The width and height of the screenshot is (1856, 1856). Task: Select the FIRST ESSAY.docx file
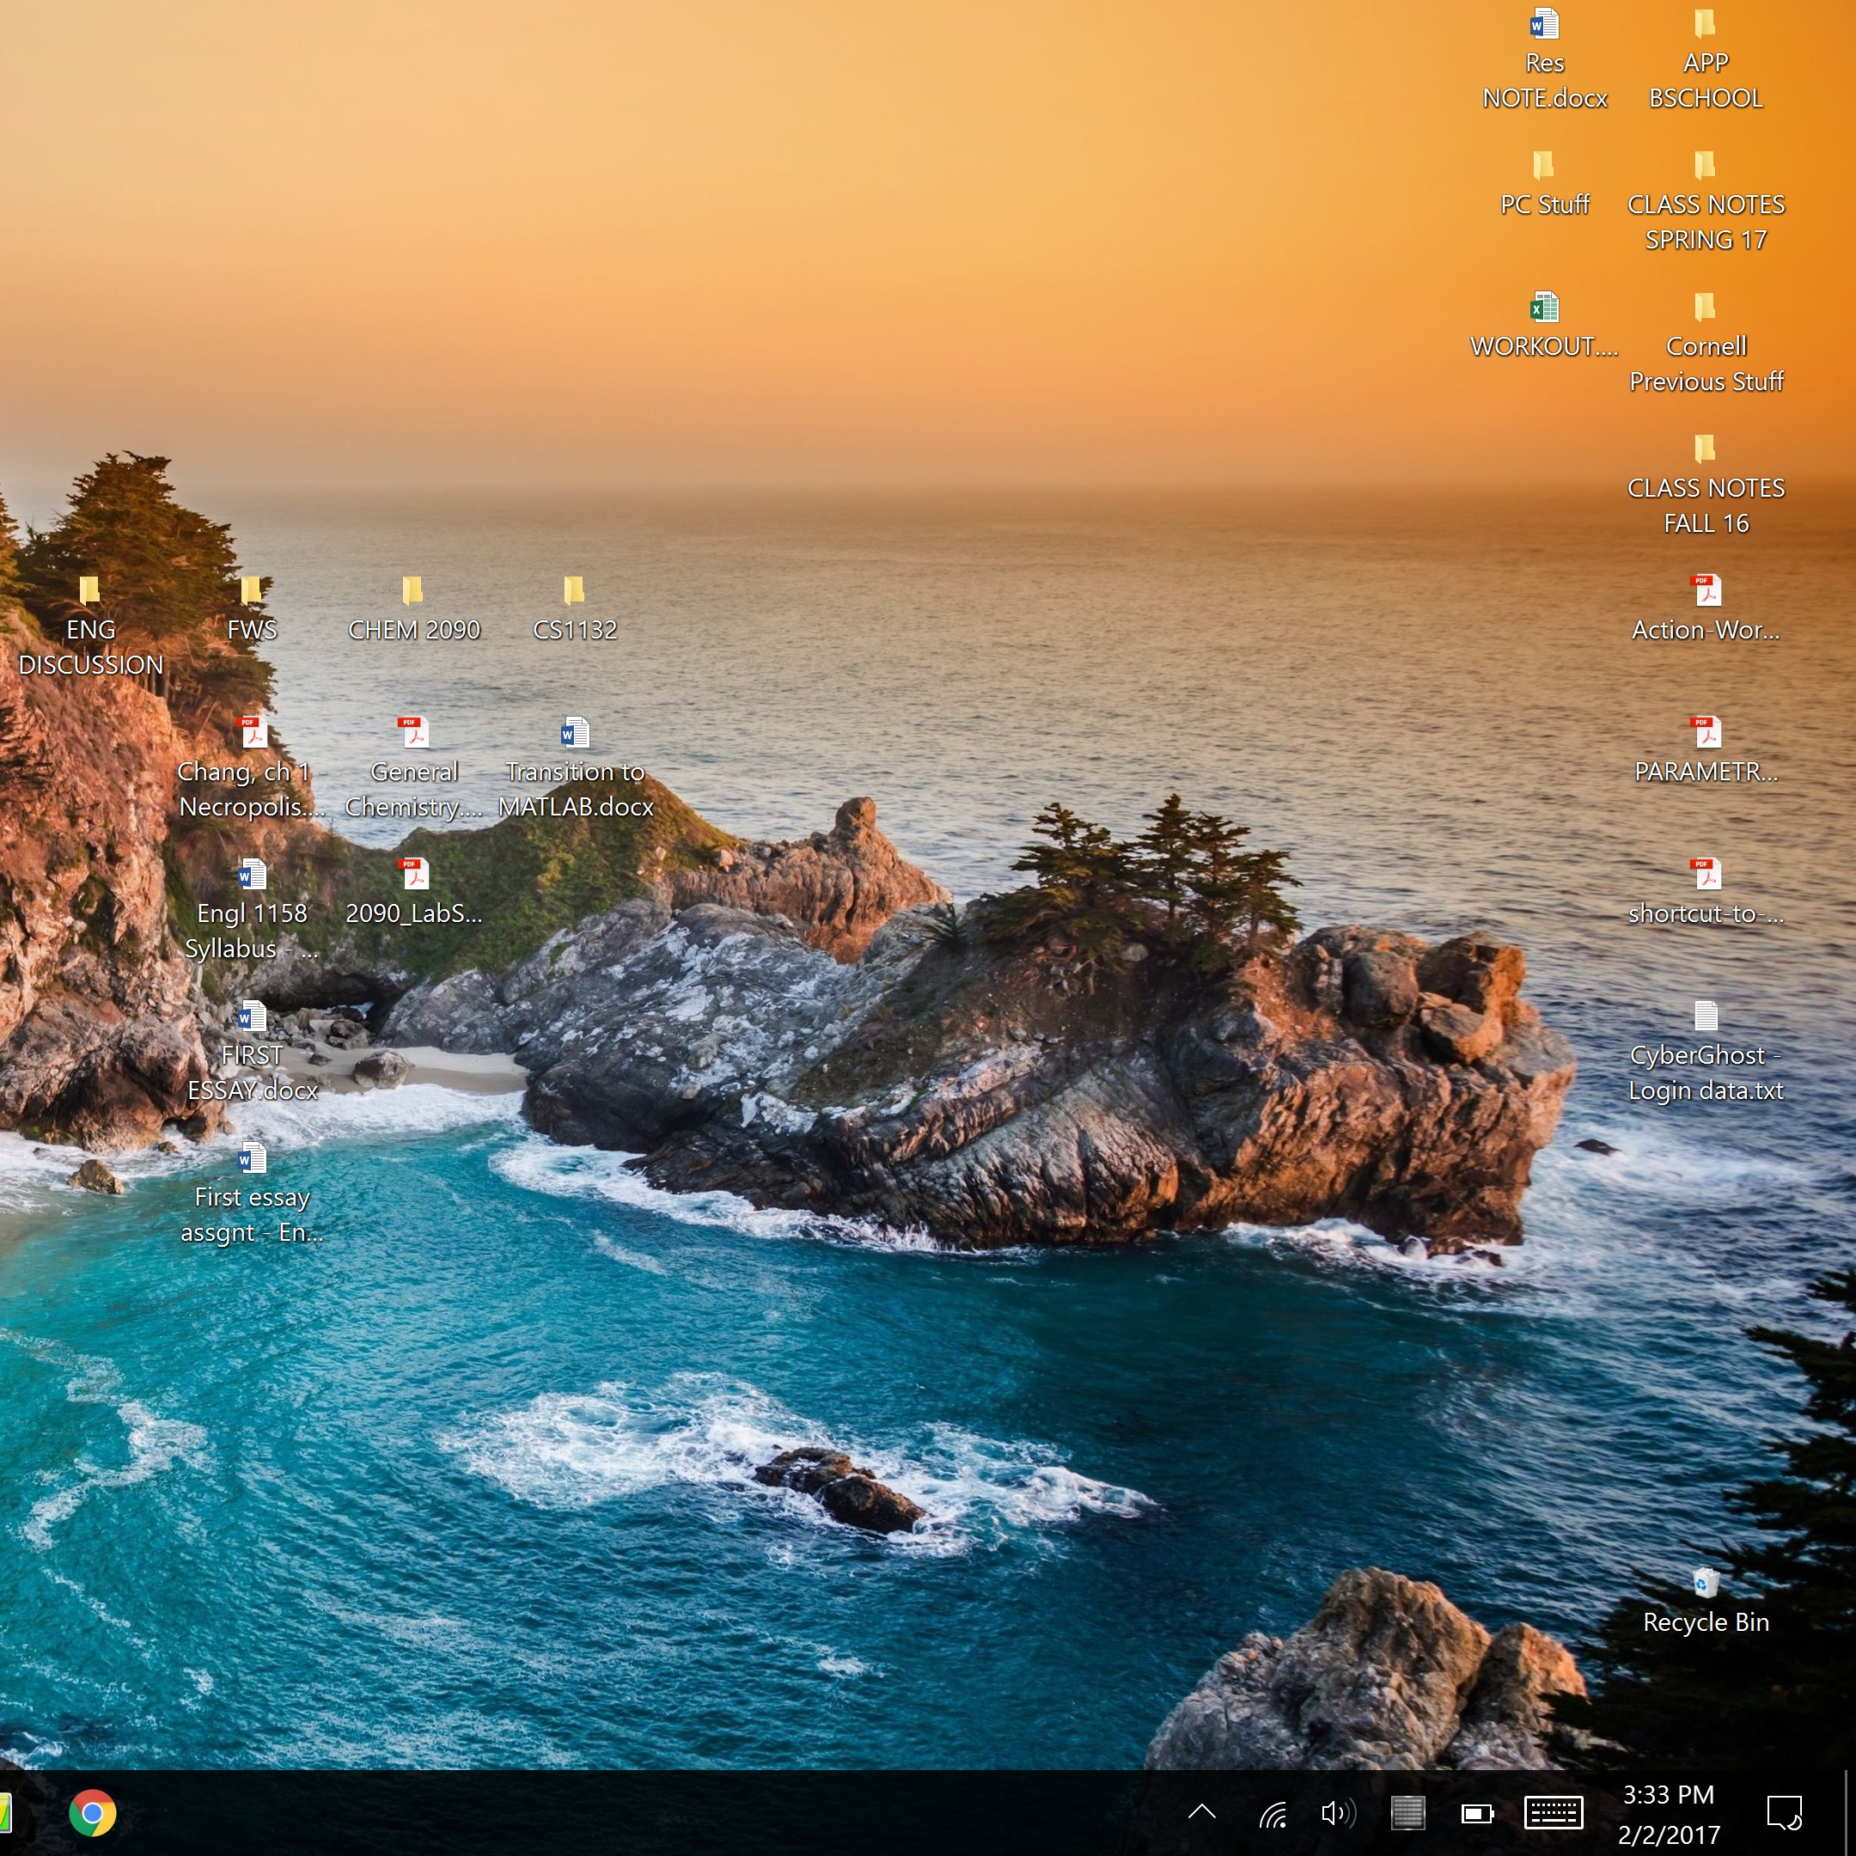[x=252, y=1017]
